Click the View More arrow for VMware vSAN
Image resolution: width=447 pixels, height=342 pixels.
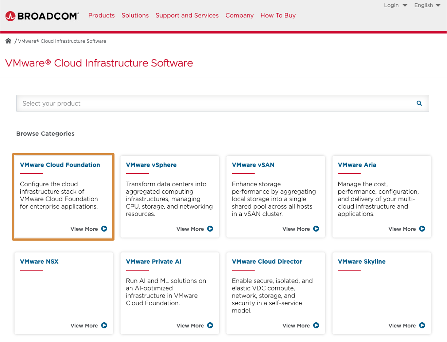click(316, 229)
